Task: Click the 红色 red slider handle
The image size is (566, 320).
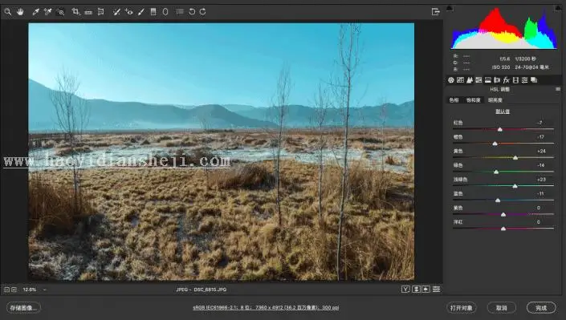Action: tap(500, 129)
